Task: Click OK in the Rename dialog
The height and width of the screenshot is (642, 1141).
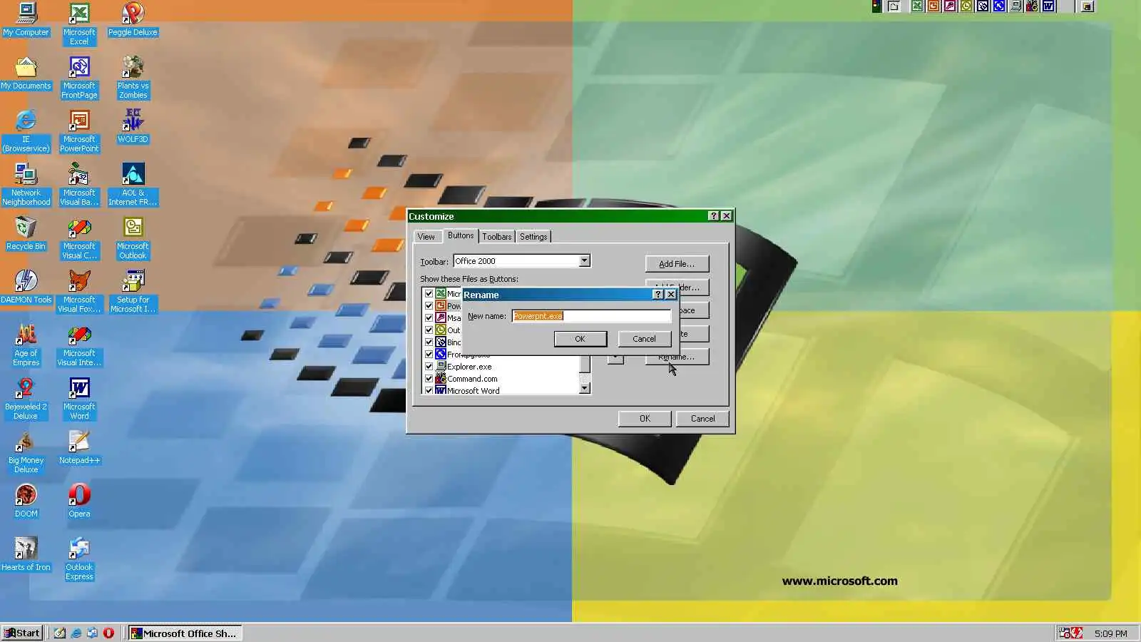Action: 580,339
